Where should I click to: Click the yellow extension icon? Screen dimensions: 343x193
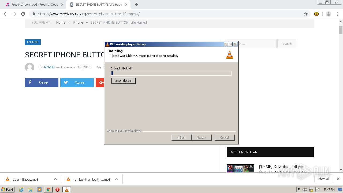[x=316, y=14]
